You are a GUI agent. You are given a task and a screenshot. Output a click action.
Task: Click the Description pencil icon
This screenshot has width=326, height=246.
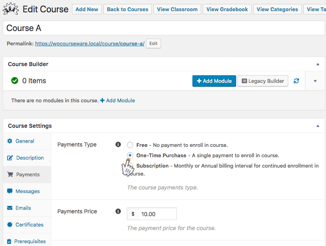point(10,158)
